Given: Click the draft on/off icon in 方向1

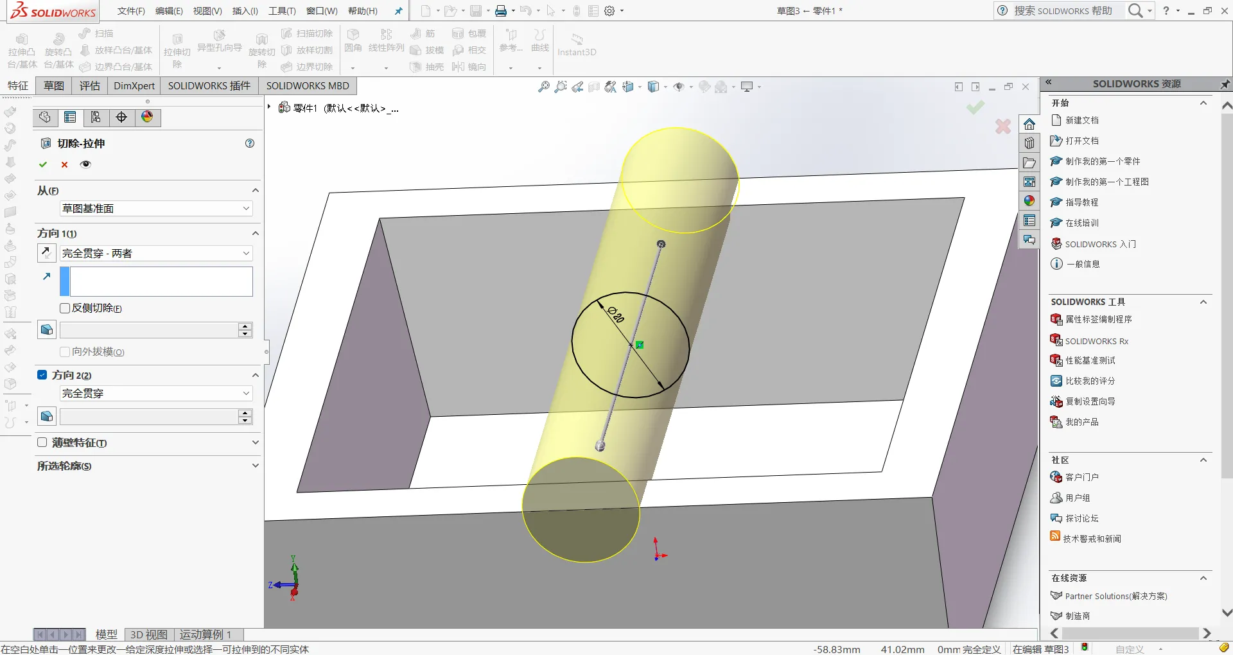Looking at the screenshot, I should click(x=46, y=330).
